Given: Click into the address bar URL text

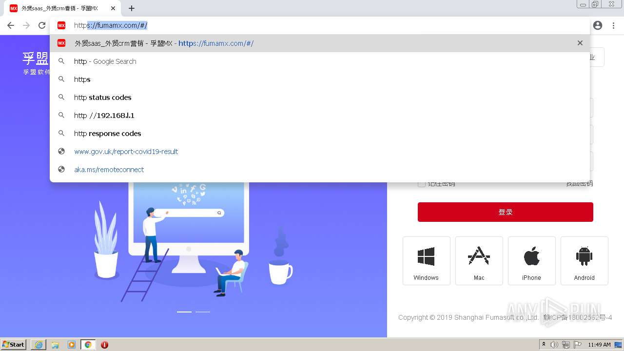Looking at the screenshot, I should pyautogui.click(x=111, y=25).
